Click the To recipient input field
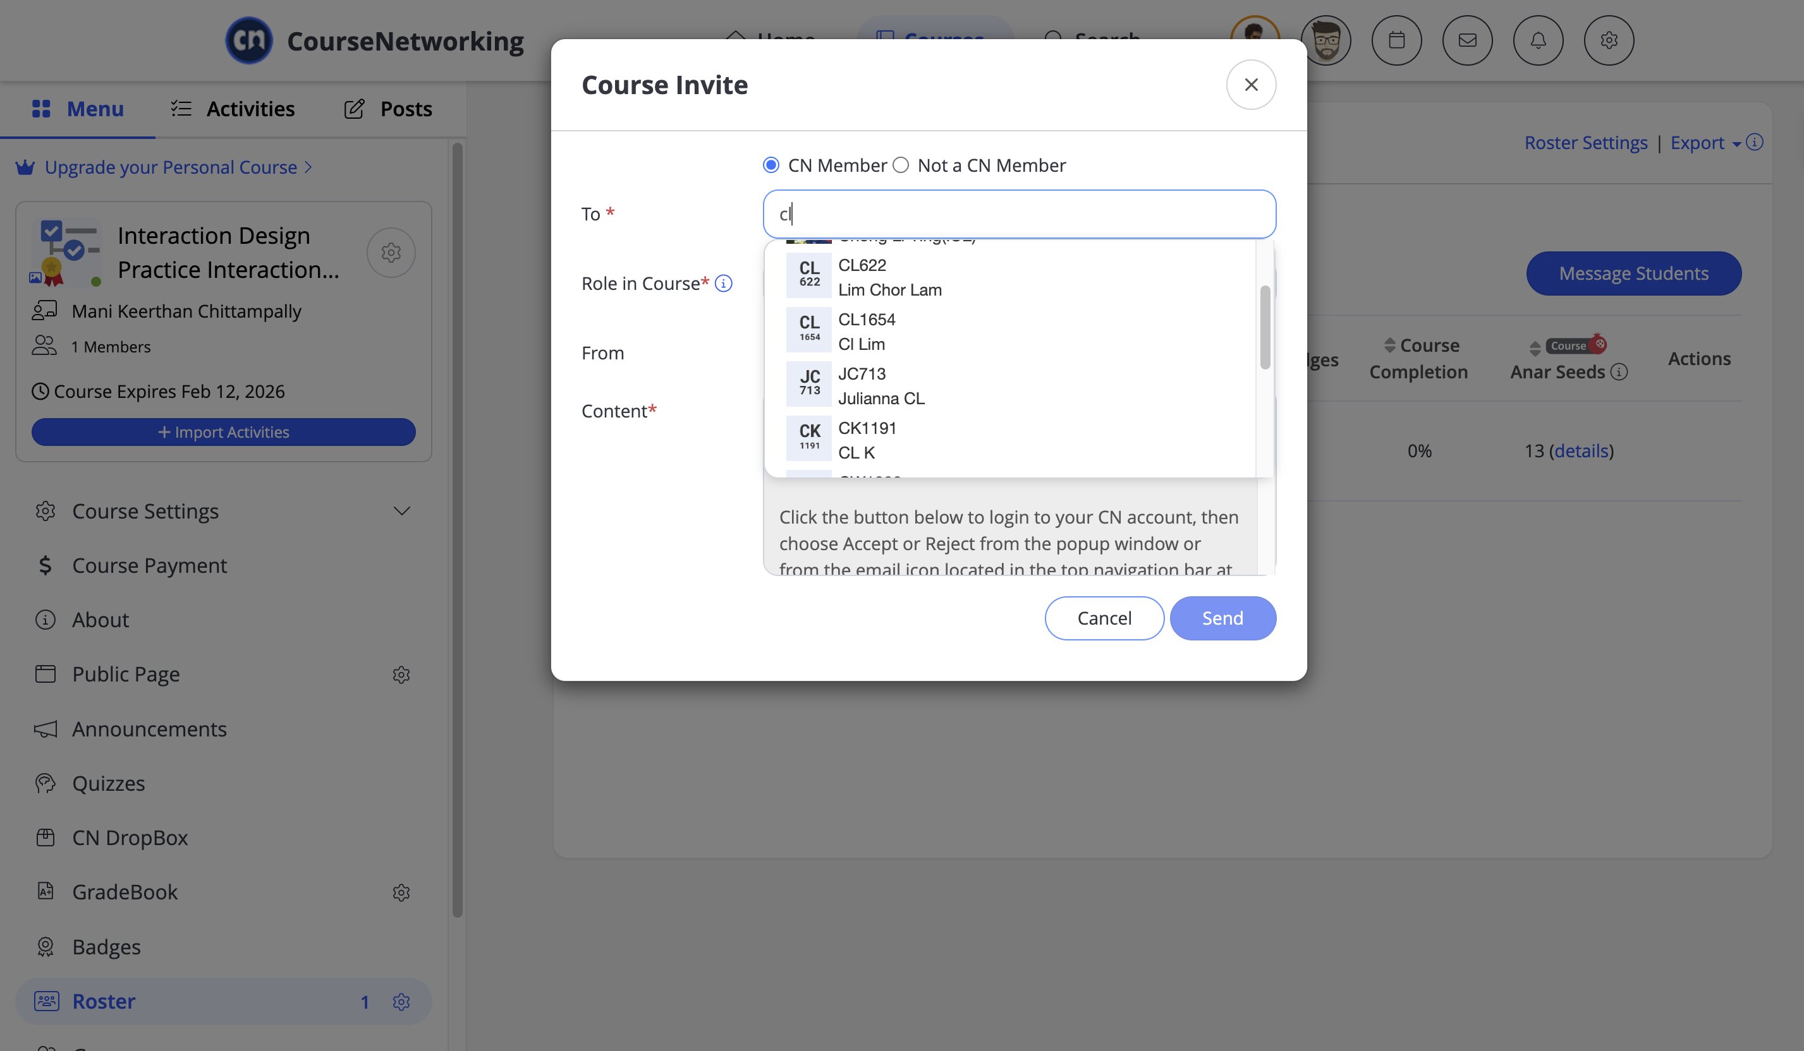The width and height of the screenshot is (1804, 1051). coord(1020,214)
